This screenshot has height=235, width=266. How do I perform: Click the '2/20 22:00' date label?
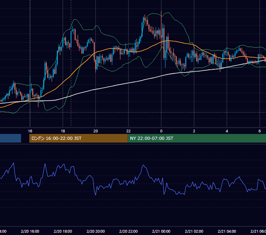pos(128,231)
